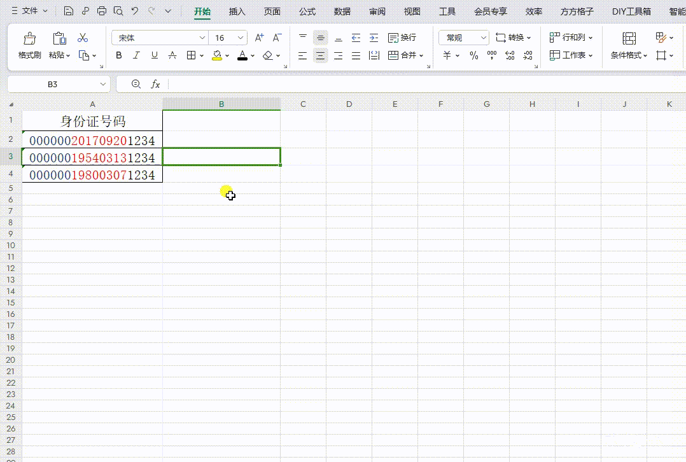Click the Paste (粘贴) clipboard icon
The image size is (686, 462).
(59, 38)
